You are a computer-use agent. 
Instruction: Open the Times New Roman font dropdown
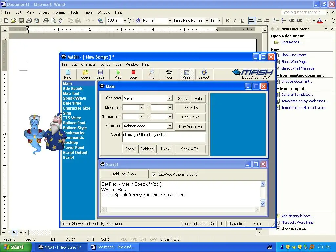click(x=207, y=21)
